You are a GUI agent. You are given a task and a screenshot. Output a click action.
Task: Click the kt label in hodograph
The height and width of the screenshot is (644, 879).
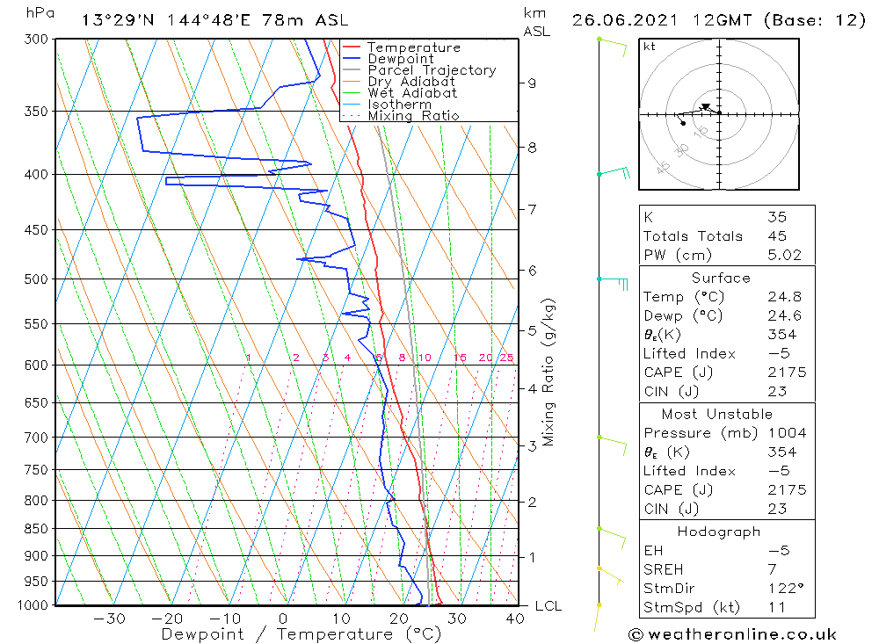coord(649,47)
